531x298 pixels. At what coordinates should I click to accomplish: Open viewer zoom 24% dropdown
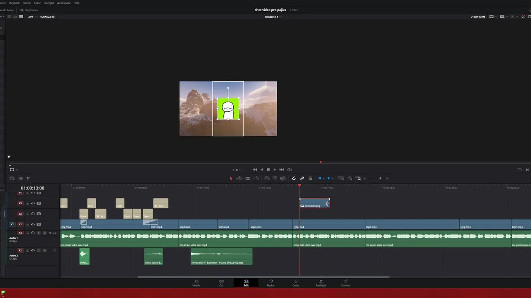(33, 17)
